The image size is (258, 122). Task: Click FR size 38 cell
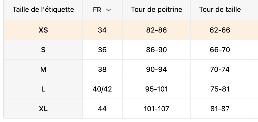pos(102,69)
